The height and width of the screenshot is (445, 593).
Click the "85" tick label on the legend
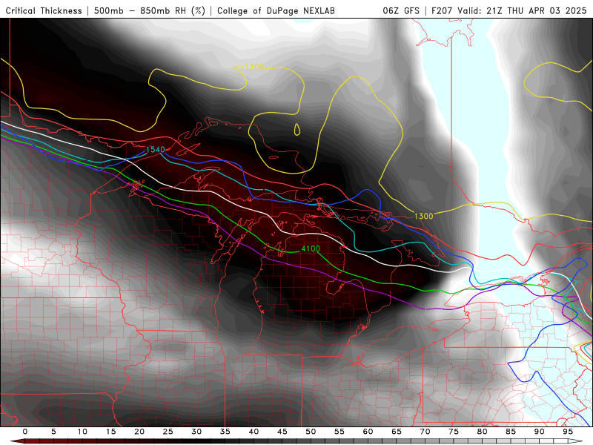click(511, 432)
